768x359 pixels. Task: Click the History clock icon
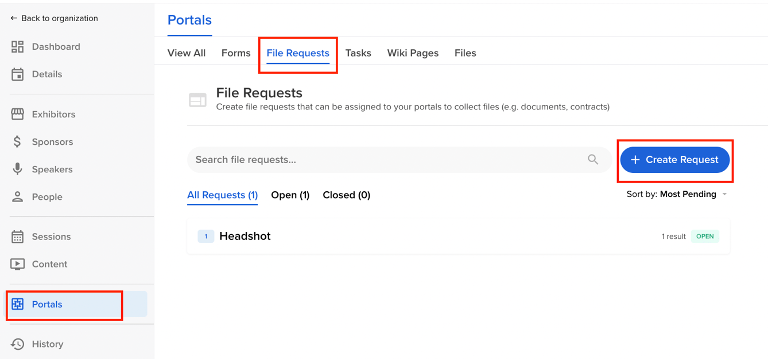point(17,344)
